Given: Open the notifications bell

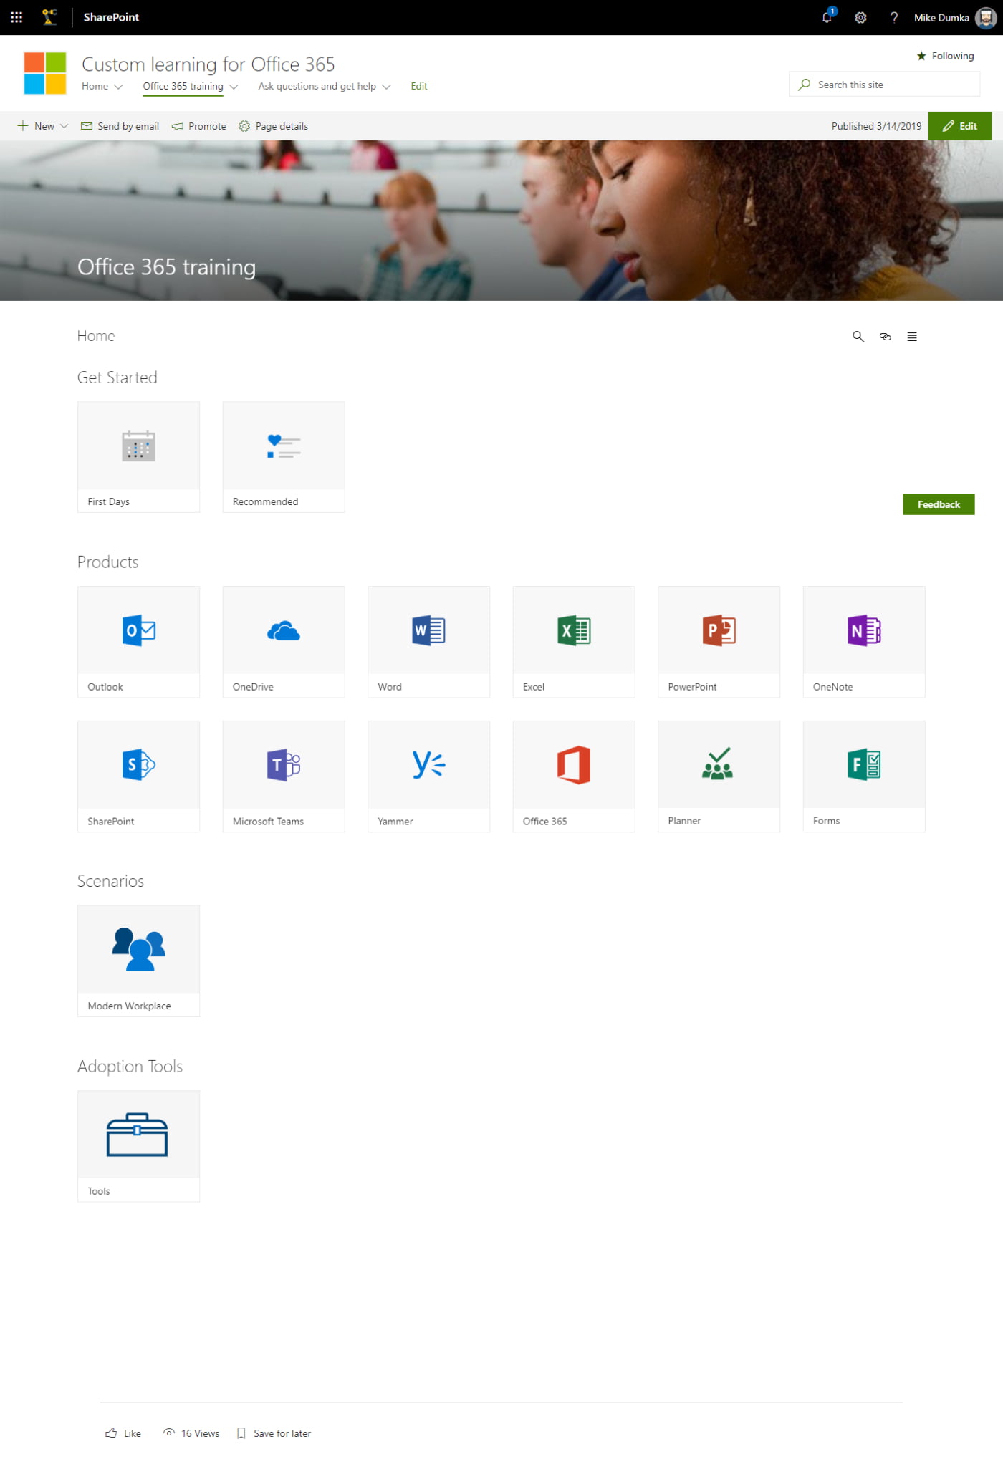Looking at the screenshot, I should click(827, 17).
